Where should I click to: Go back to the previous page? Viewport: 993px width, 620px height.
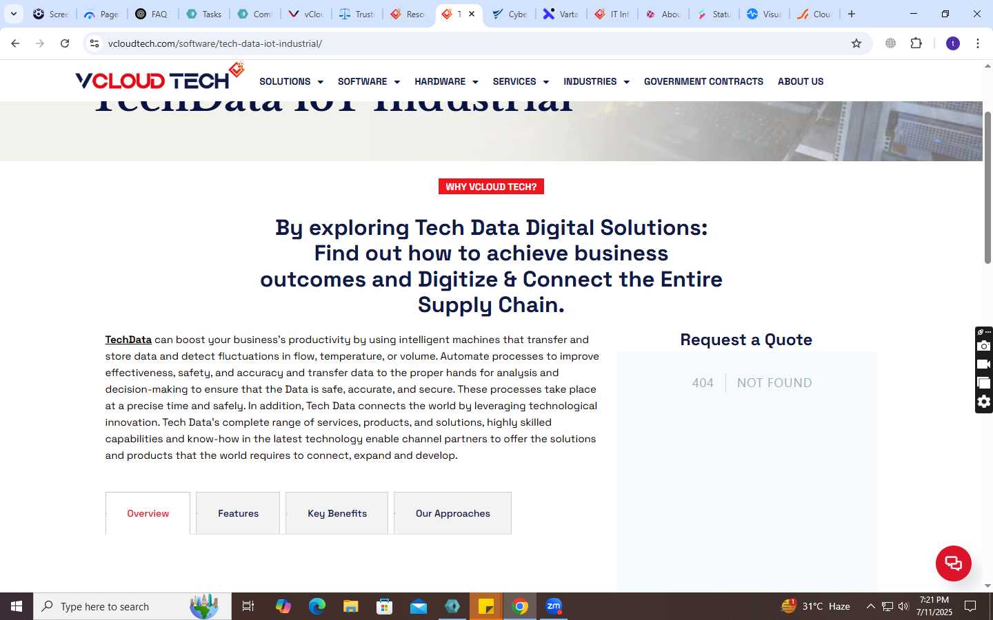15,43
